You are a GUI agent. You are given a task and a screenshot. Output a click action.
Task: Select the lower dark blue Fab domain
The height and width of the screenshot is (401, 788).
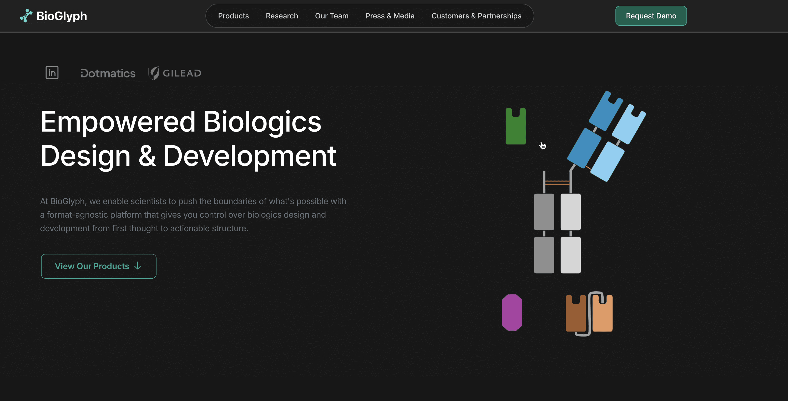coord(584,148)
